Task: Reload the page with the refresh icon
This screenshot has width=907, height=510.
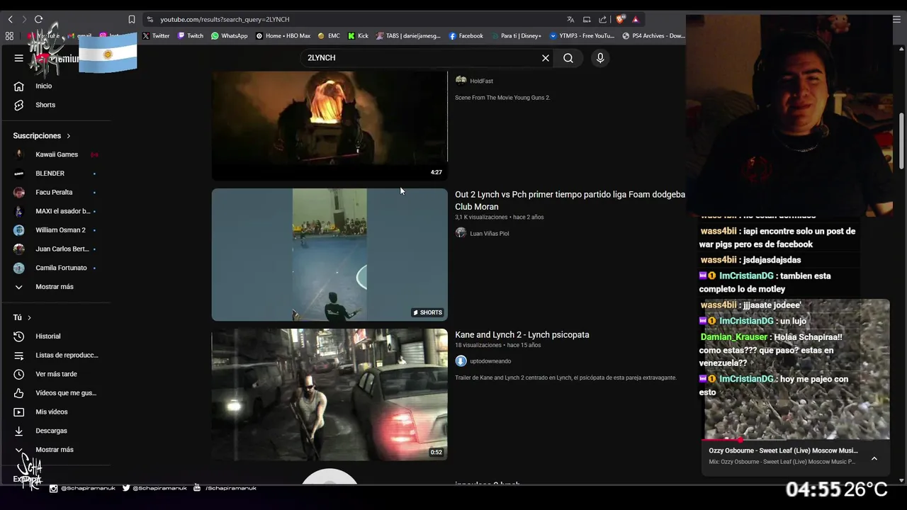Action: click(38, 19)
